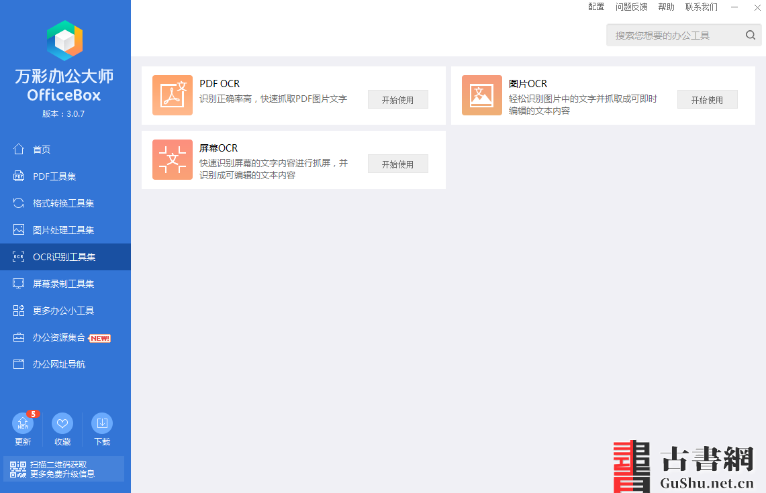Start using PDF OCR with 开始使用
Screen dimensions: 766x493
coord(397,99)
